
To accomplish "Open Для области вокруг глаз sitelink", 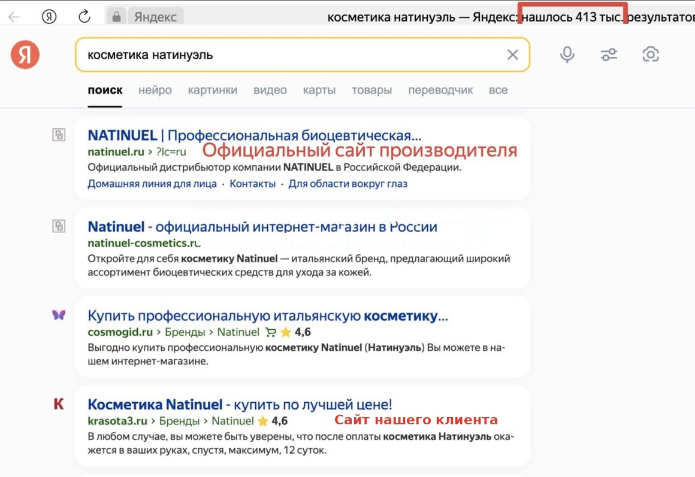I will pyautogui.click(x=348, y=184).
